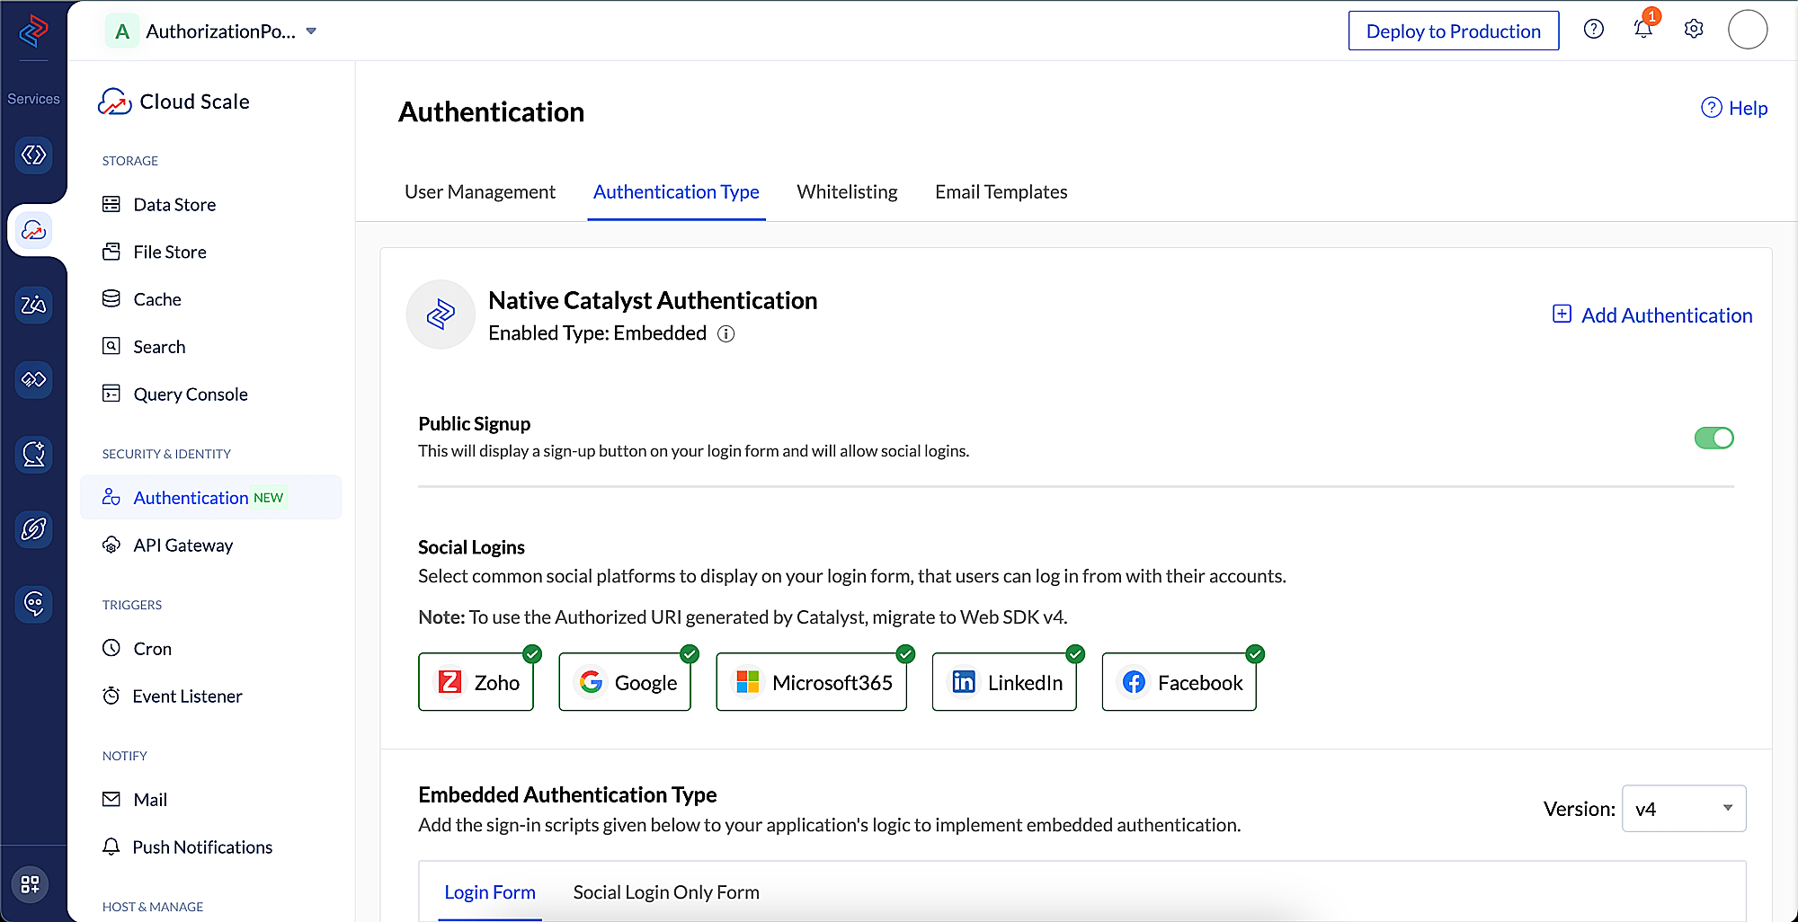Deselect the Google social login
This screenshot has height=922, width=1798.
coord(626,683)
